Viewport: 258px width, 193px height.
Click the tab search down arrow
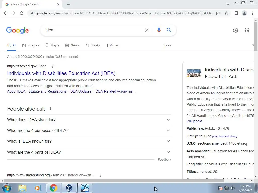228,4
